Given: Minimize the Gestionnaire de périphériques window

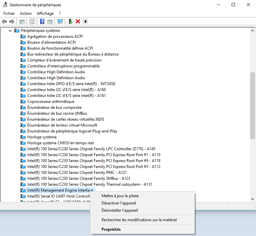Looking at the screenshot, I should pyautogui.click(x=219, y=5).
